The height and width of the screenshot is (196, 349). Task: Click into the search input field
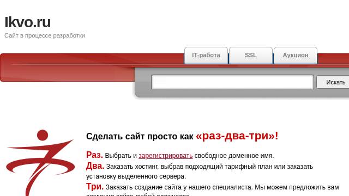click(x=232, y=82)
